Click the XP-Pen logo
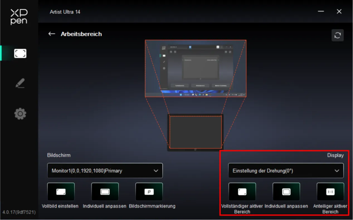 click(19, 17)
